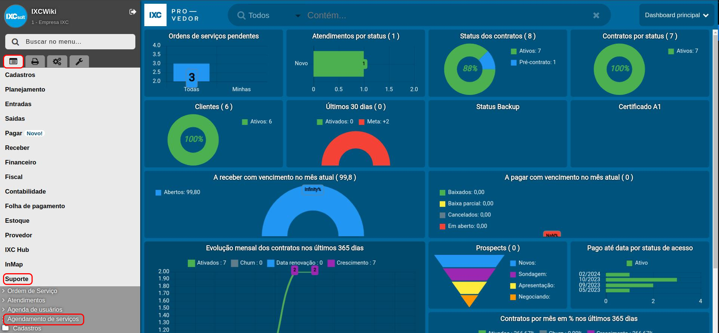Open the Receber menu
This screenshot has height=333, width=719.
tap(17, 148)
